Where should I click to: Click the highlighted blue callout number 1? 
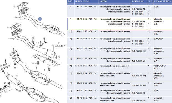tap(40, 19)
